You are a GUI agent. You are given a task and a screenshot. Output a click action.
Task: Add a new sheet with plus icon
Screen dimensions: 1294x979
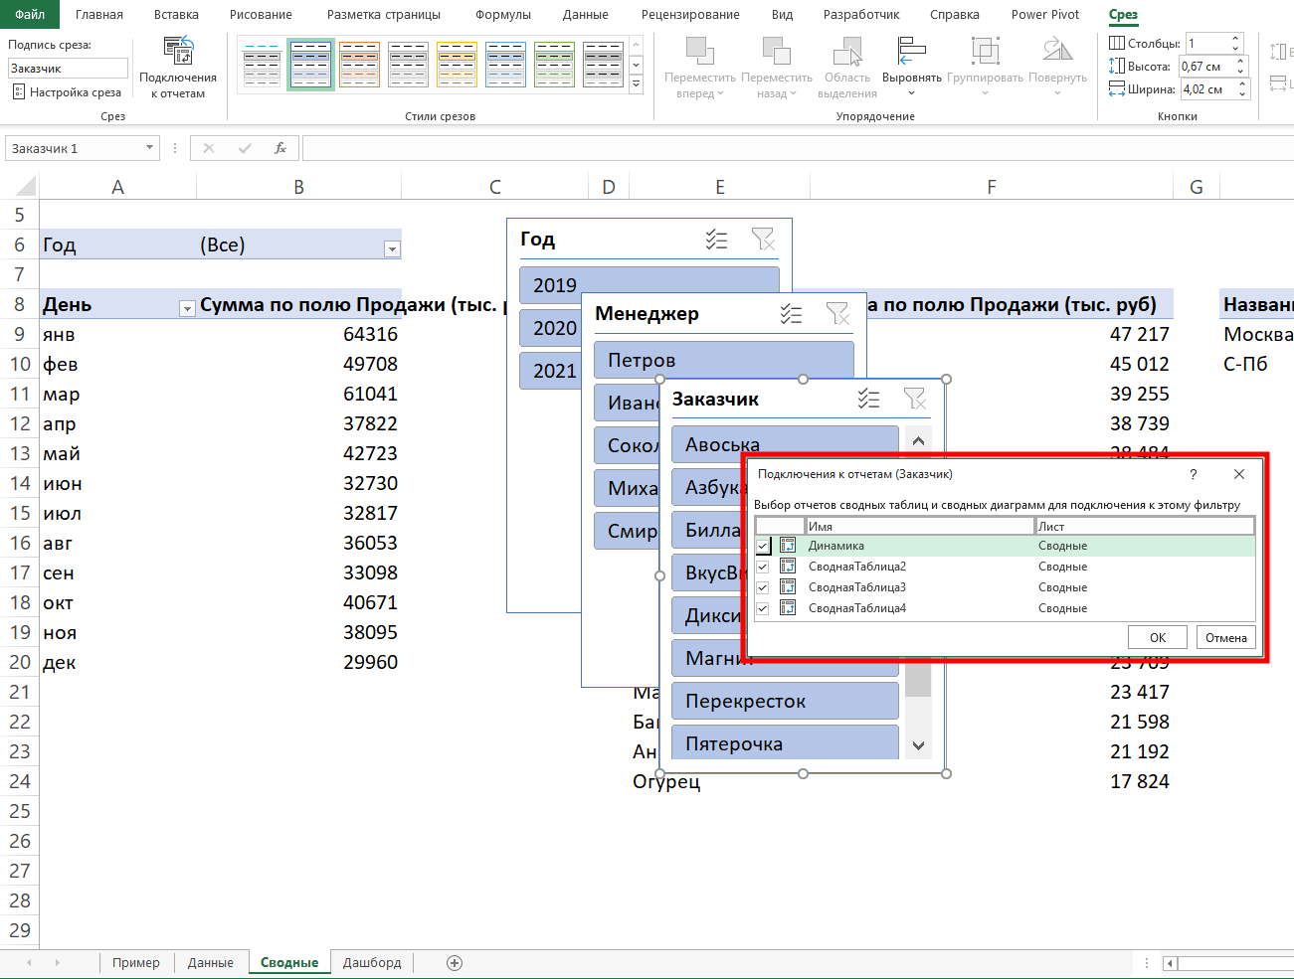[x=455, y=962]
